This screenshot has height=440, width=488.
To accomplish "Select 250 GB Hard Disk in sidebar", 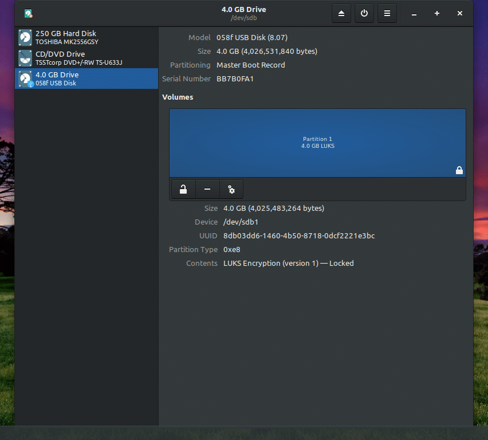I will [86, 37].
